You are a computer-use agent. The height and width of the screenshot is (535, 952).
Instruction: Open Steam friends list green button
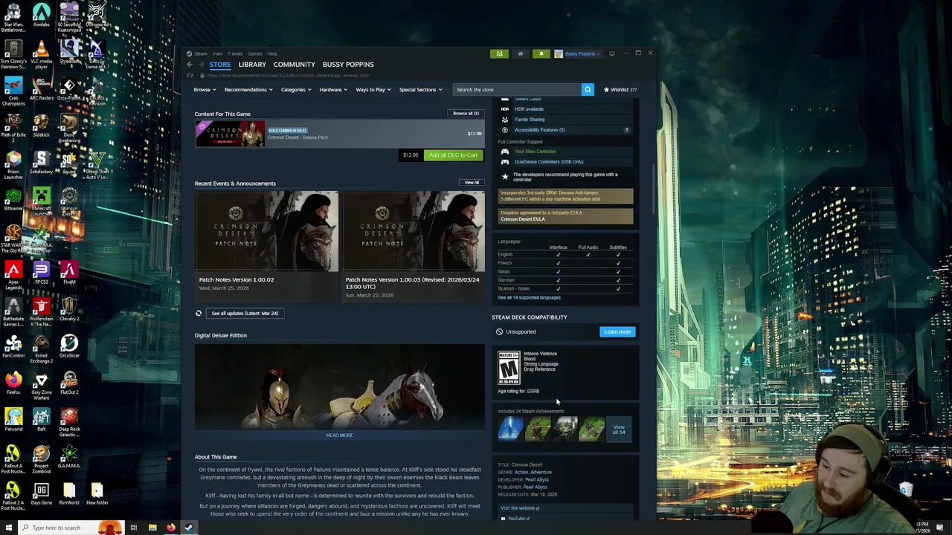point(499,53)
